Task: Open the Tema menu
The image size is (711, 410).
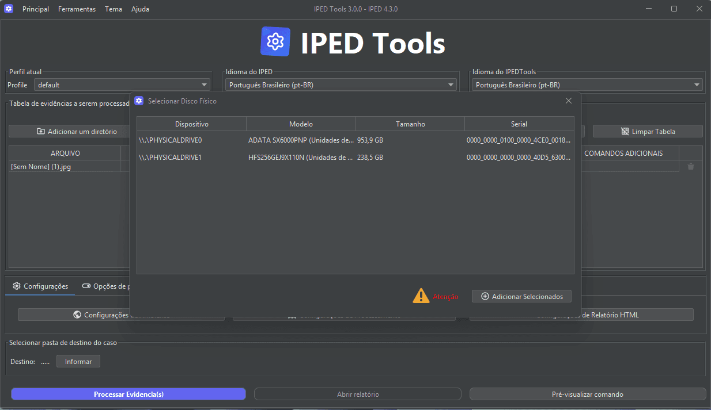Action: (113, 9)
